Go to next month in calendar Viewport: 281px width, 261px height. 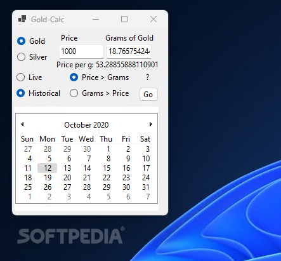(x=151, y=124)
